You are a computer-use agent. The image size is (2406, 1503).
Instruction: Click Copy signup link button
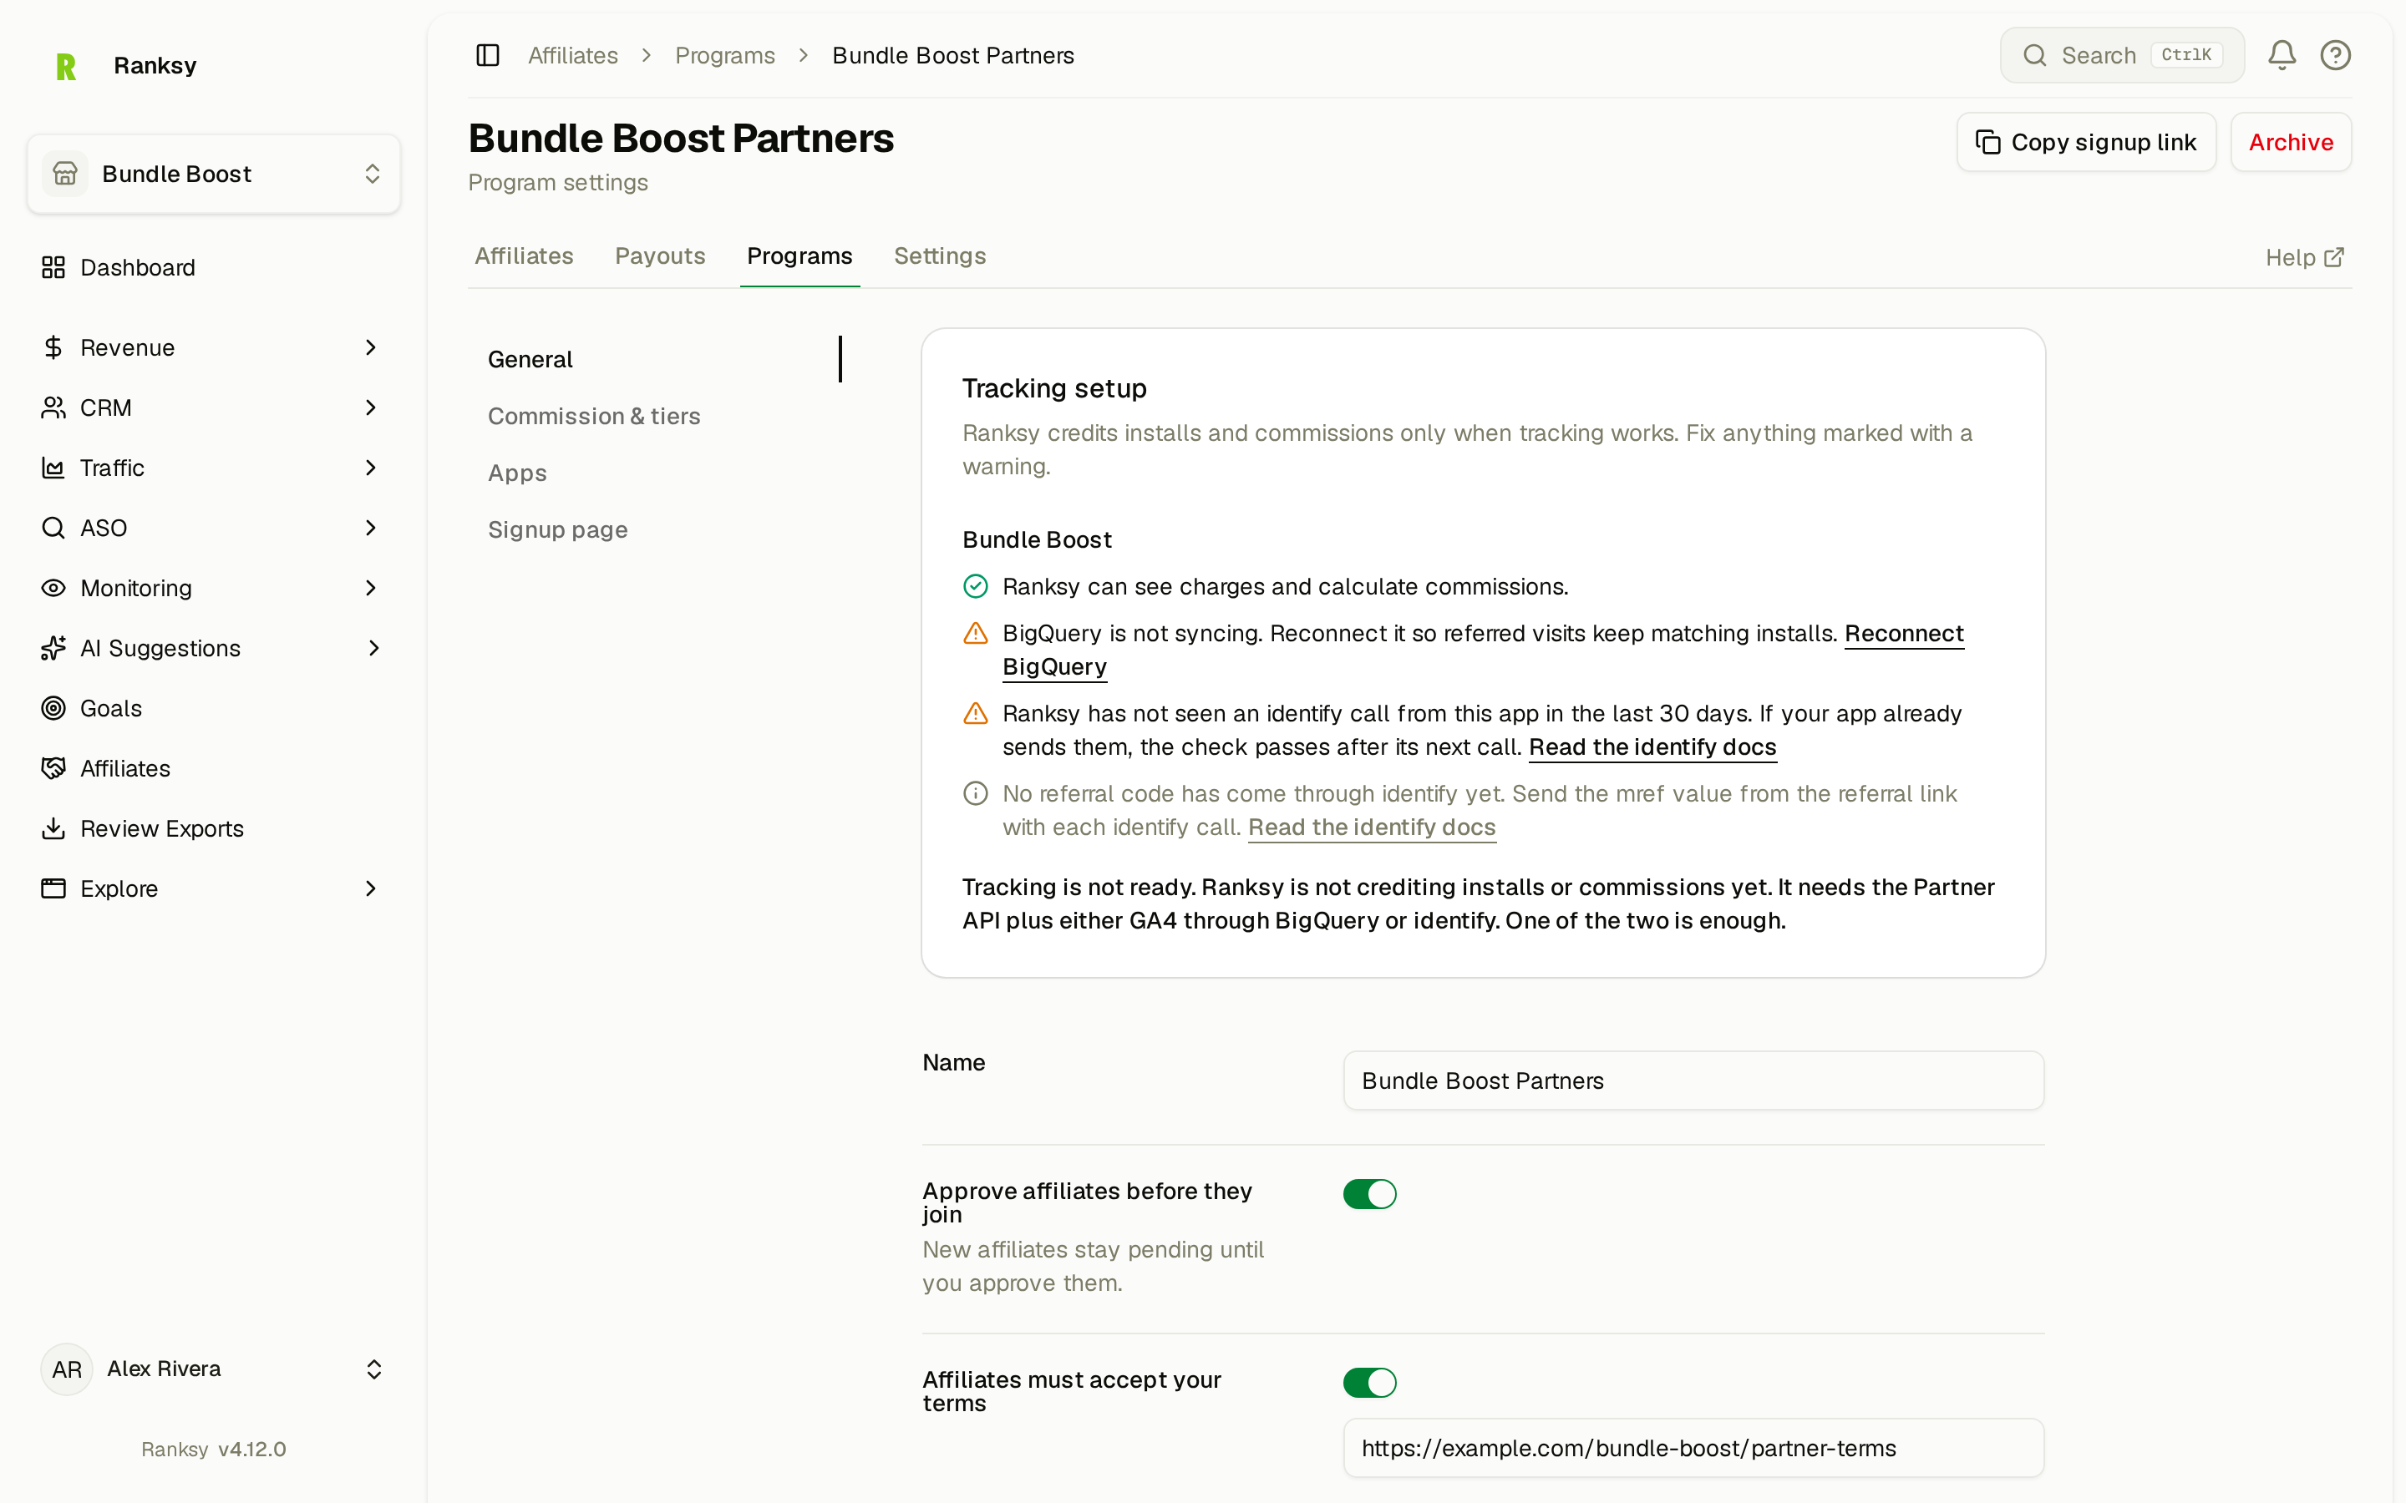[2086, 142]
